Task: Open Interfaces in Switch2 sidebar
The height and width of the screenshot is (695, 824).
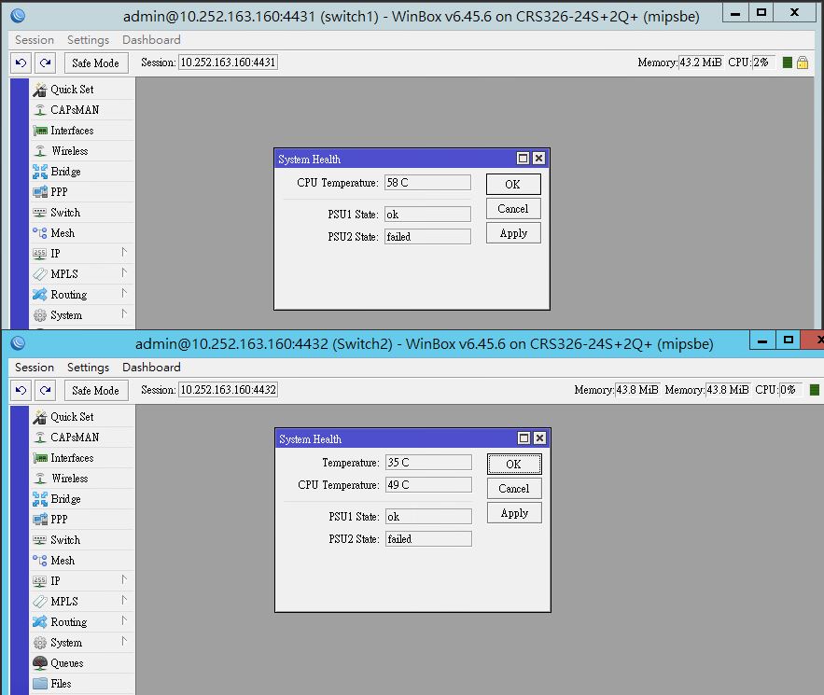Action: (x=82, y=457)
